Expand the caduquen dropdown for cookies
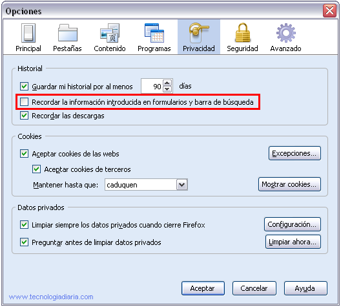This screenshot has height=307, width=341. [x=182, y=185]
